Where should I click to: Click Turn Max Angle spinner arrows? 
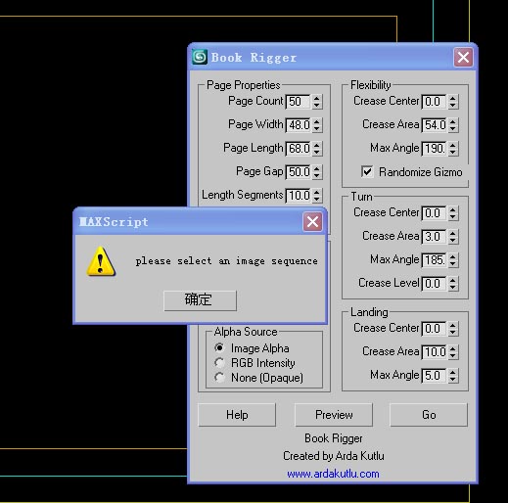click(453, 260)
